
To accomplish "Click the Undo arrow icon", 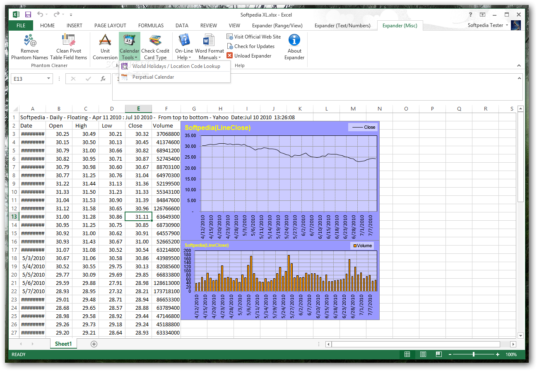I will (40, 14).
